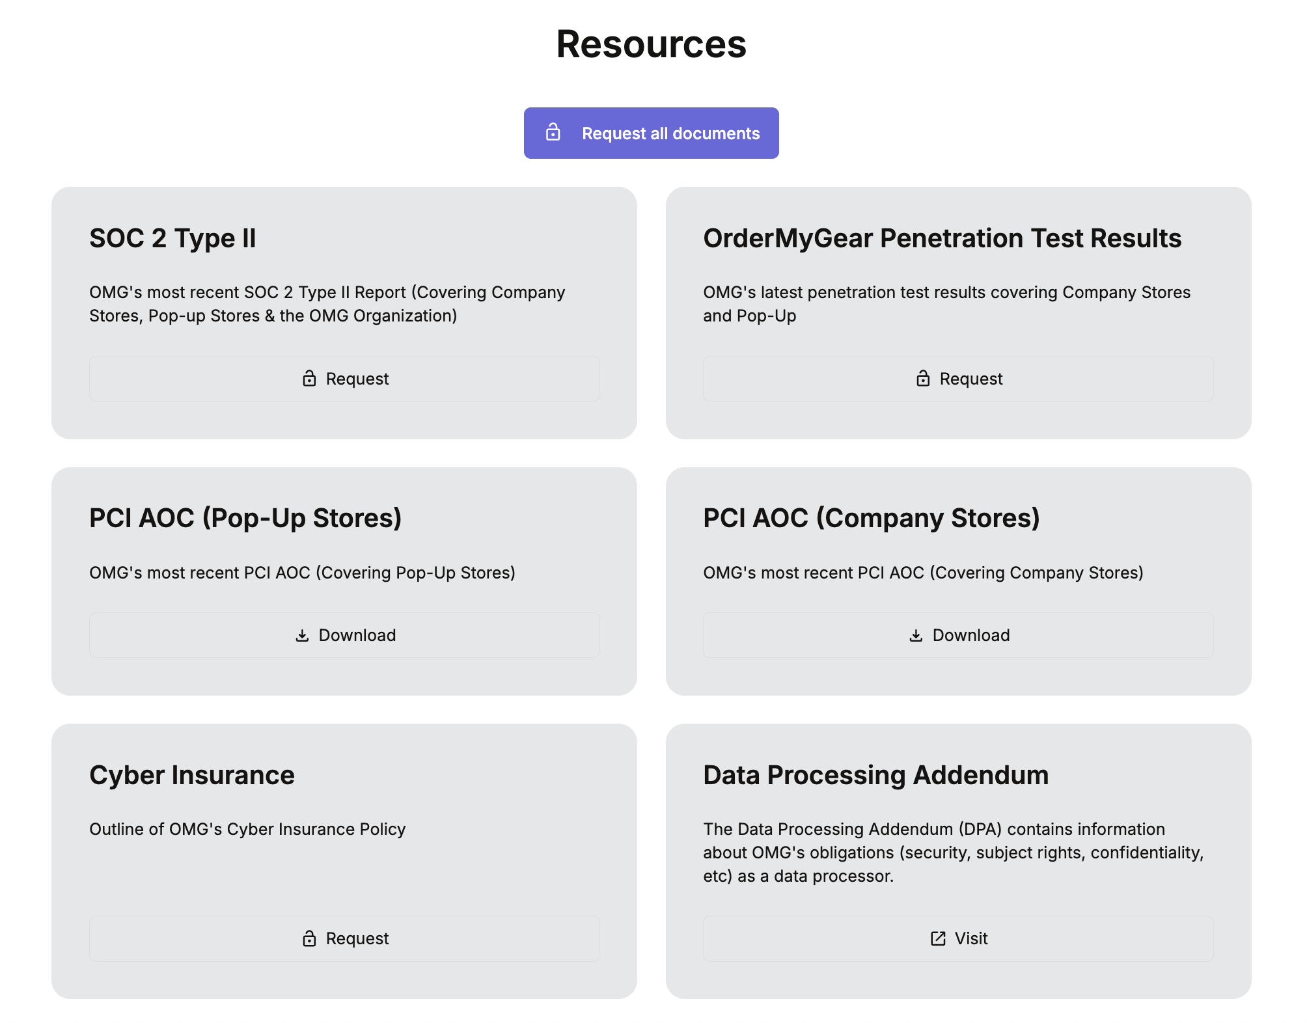Click the lock icon in Penetration Test Request
The image size is (1307, 1023).
click(923, 379)
